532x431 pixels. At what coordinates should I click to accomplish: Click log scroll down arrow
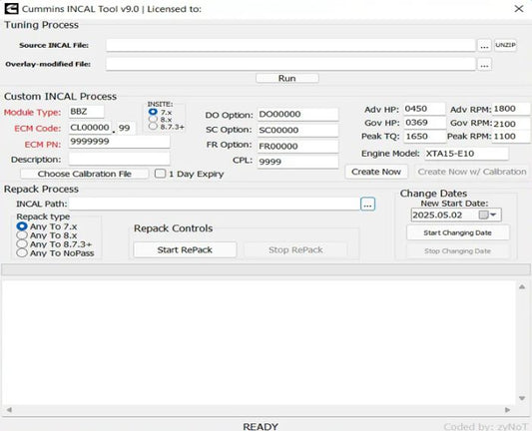point(522,398)
